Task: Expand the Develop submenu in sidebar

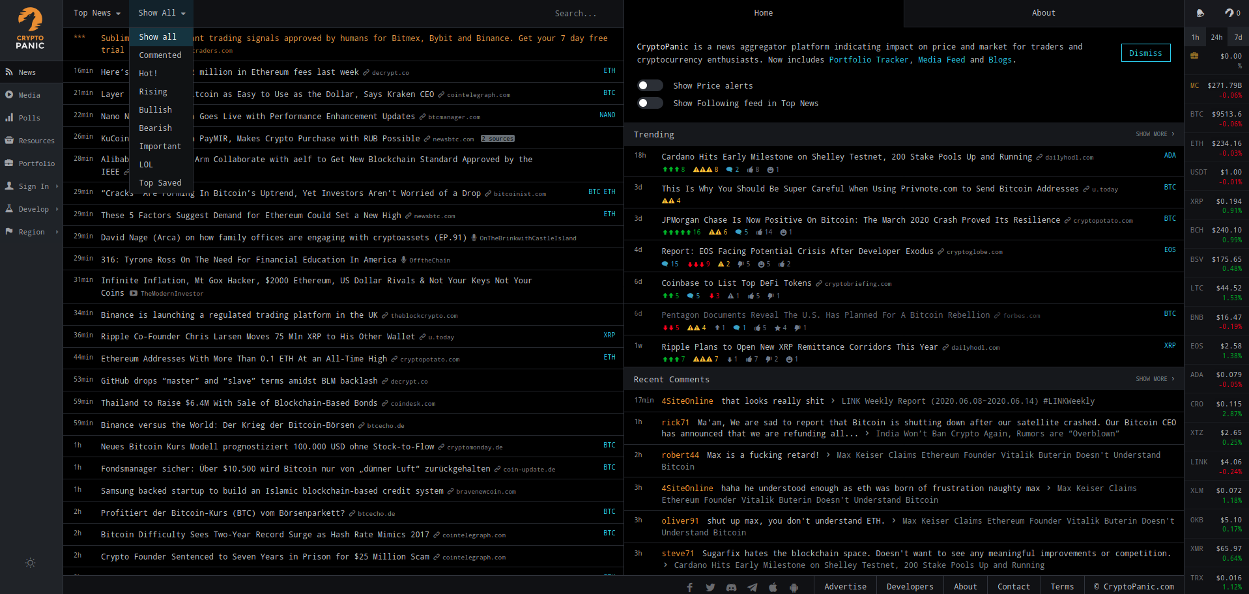Action: 31,209
